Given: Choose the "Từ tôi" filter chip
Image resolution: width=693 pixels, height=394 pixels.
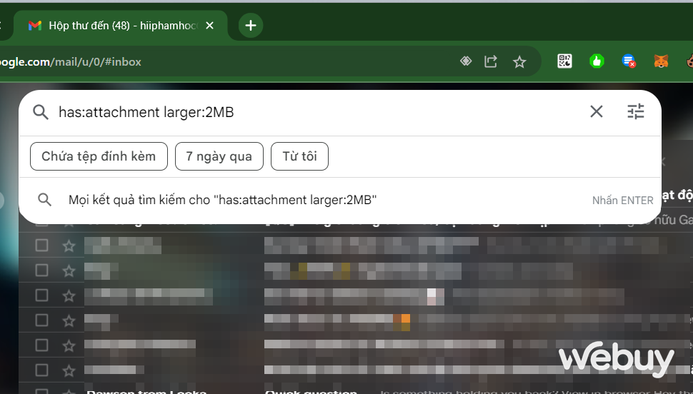Looking at the screenshot, I should tap(299, 156).
